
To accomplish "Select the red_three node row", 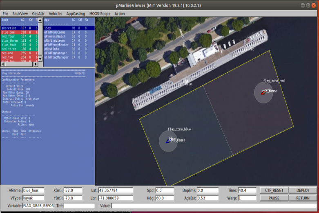I will click(20, 49).
